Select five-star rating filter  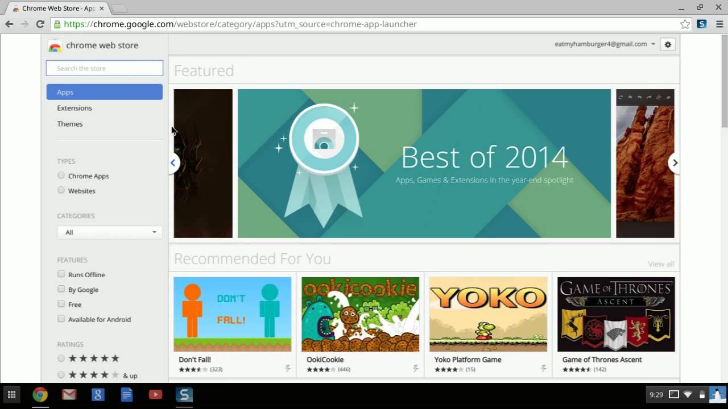click(x=61, y=358)
